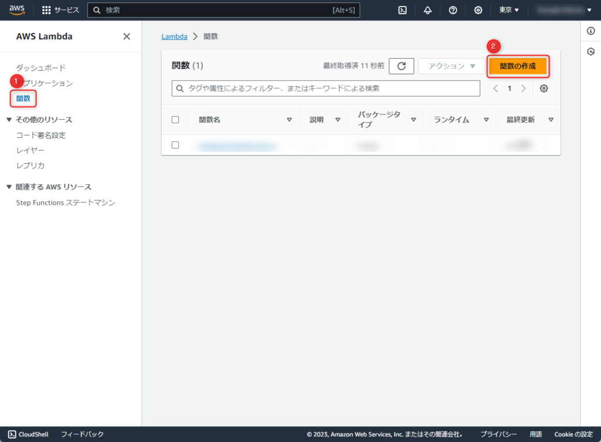Open レプリカ in sidebar
Viewport: 601px width, 442px height.
[30, 166]
